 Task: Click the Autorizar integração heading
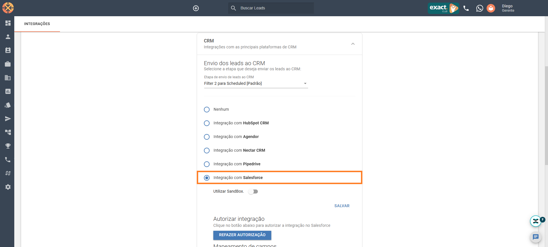[x=239, y=219]
